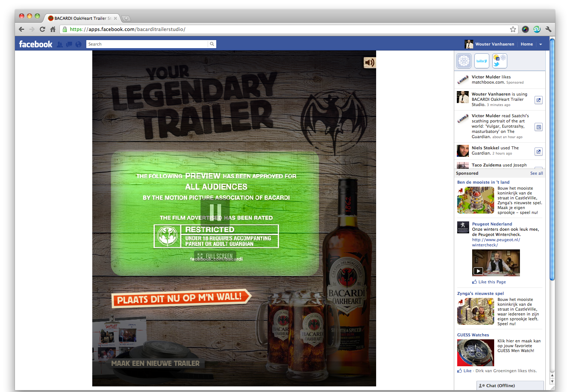Image resolution: width=570 pixels, height=392 pixels.
Task: Switch the trailer to FULL SCREEN
Action: point(215,256)
